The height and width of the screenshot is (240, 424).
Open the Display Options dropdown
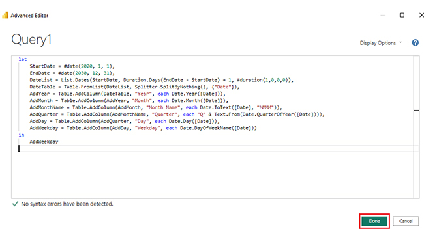pos(380,43)
